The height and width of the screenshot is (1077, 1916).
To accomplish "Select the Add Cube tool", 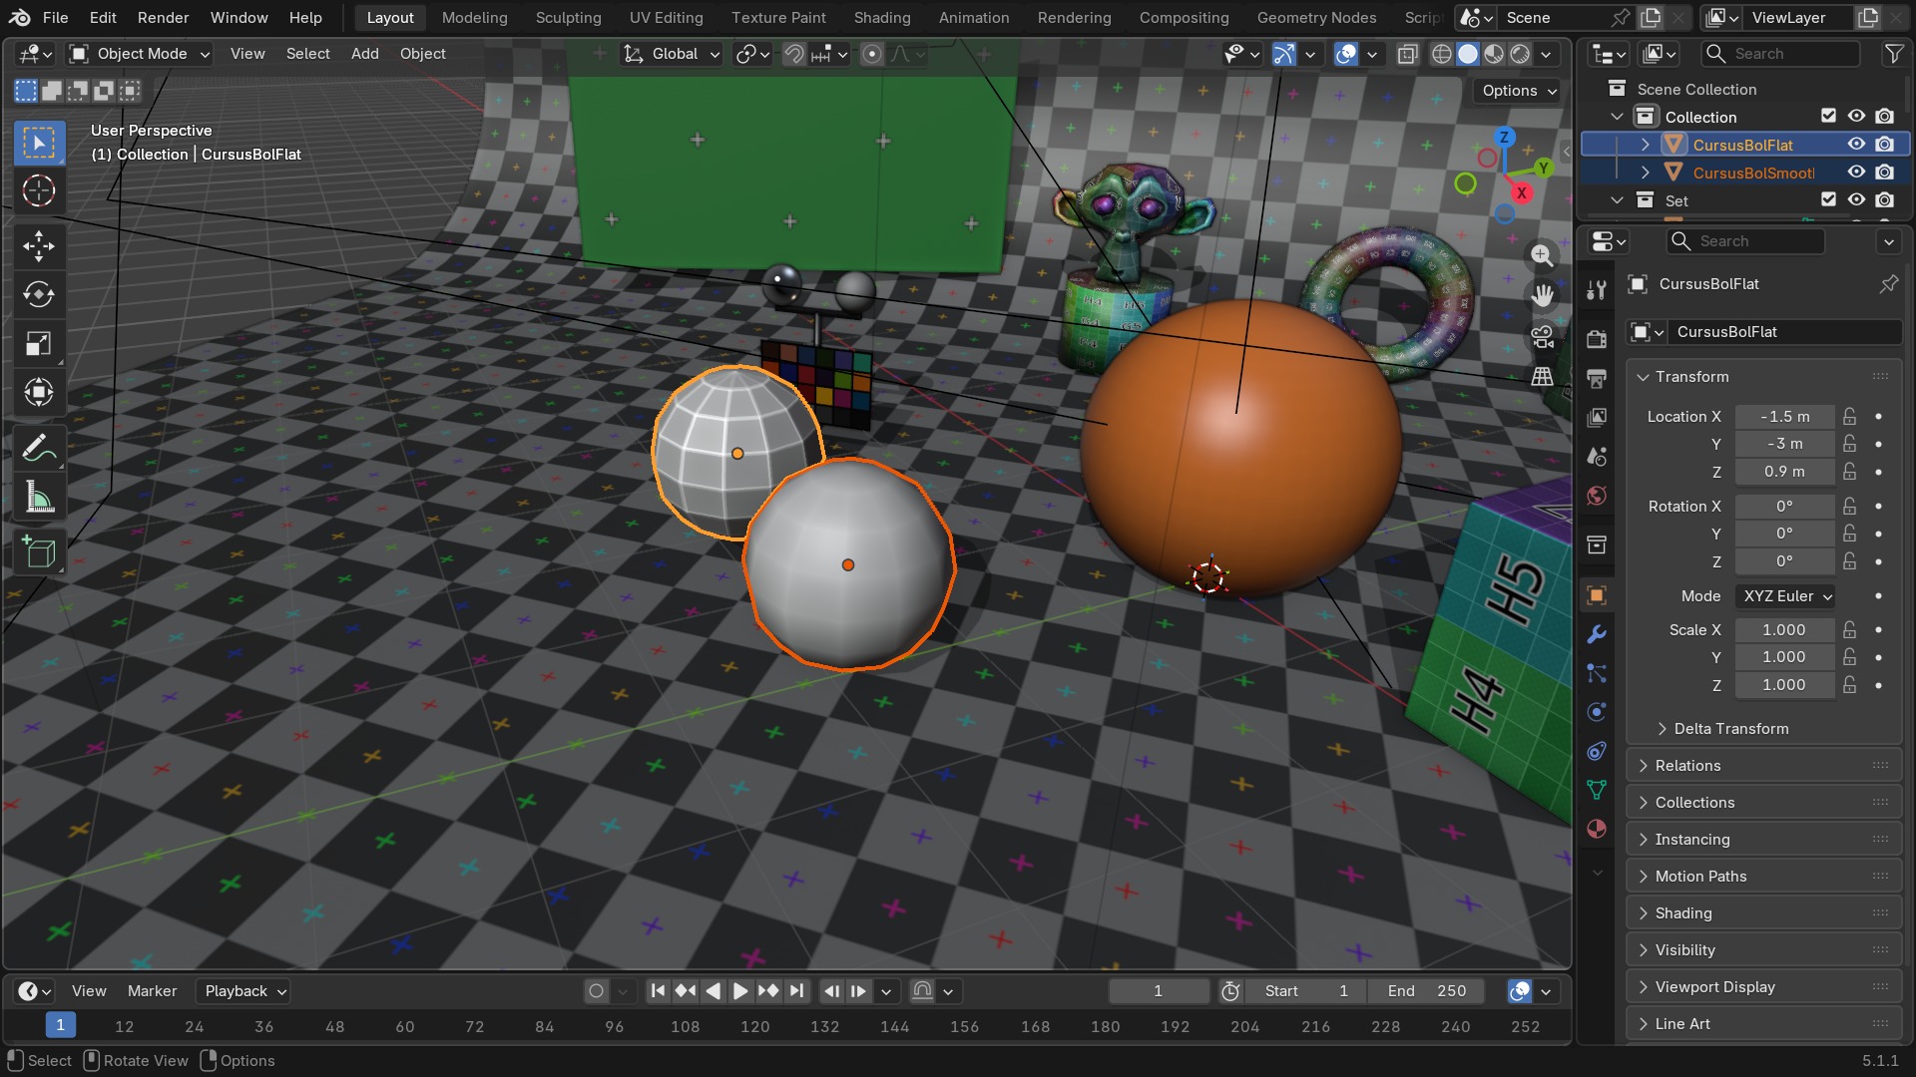I will pyautogui.click(x=39, y=552).
